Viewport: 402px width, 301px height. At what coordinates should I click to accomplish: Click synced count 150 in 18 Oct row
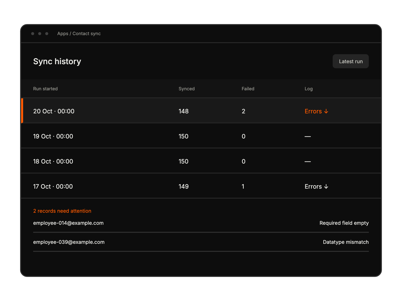click(x=183, y=161)
